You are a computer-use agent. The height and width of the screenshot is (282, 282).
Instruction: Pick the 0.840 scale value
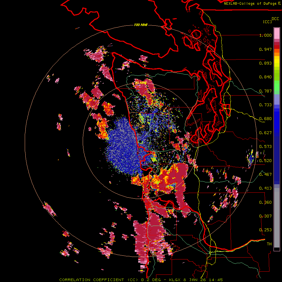(265, 77)
